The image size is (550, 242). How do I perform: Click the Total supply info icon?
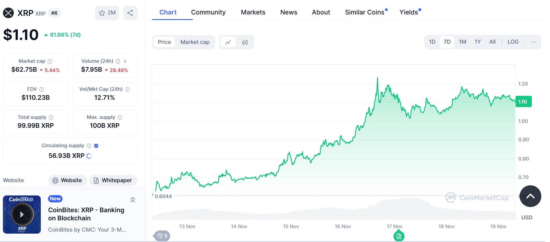[51, 117]
